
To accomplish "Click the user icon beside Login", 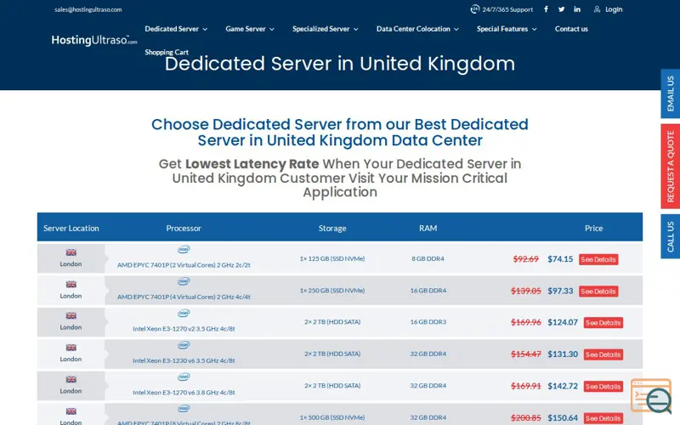I will tap(598, 9).
